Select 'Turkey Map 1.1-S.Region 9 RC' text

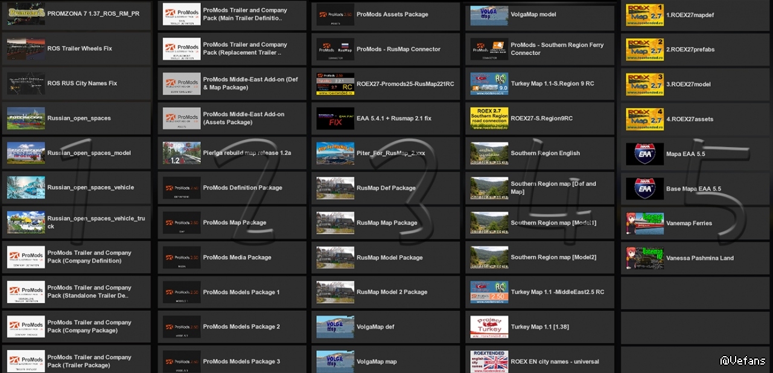pos(553,84)
